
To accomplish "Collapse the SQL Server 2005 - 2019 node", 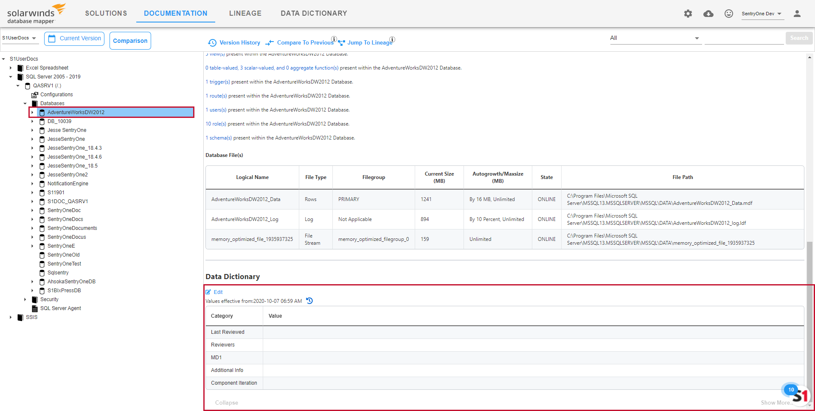I will (x=11, y=77).
